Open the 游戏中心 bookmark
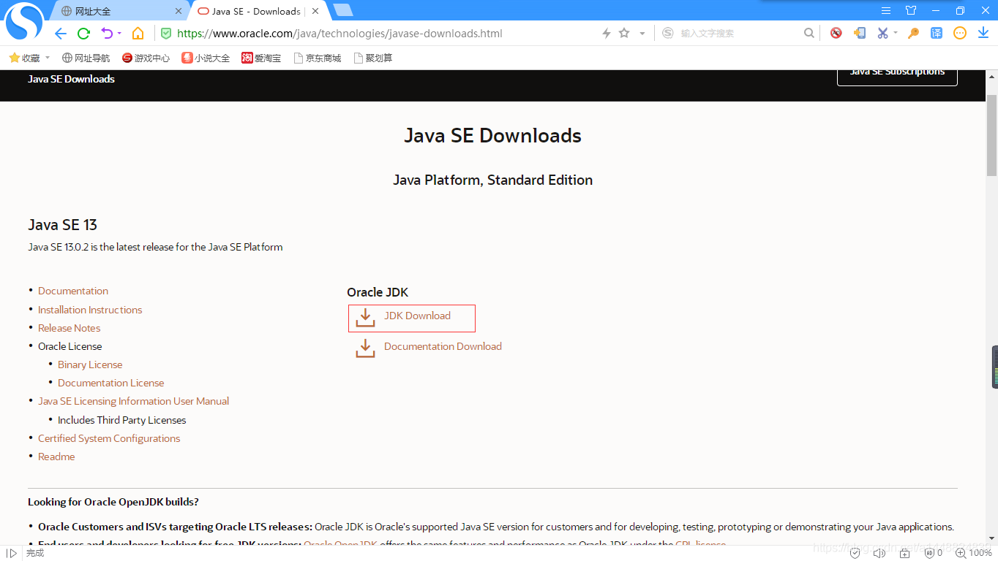 [x=146, y=58]
